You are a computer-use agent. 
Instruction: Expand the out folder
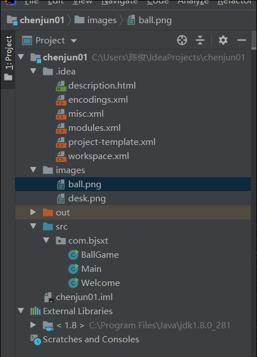pyautogui.click(x=33, y=212)
